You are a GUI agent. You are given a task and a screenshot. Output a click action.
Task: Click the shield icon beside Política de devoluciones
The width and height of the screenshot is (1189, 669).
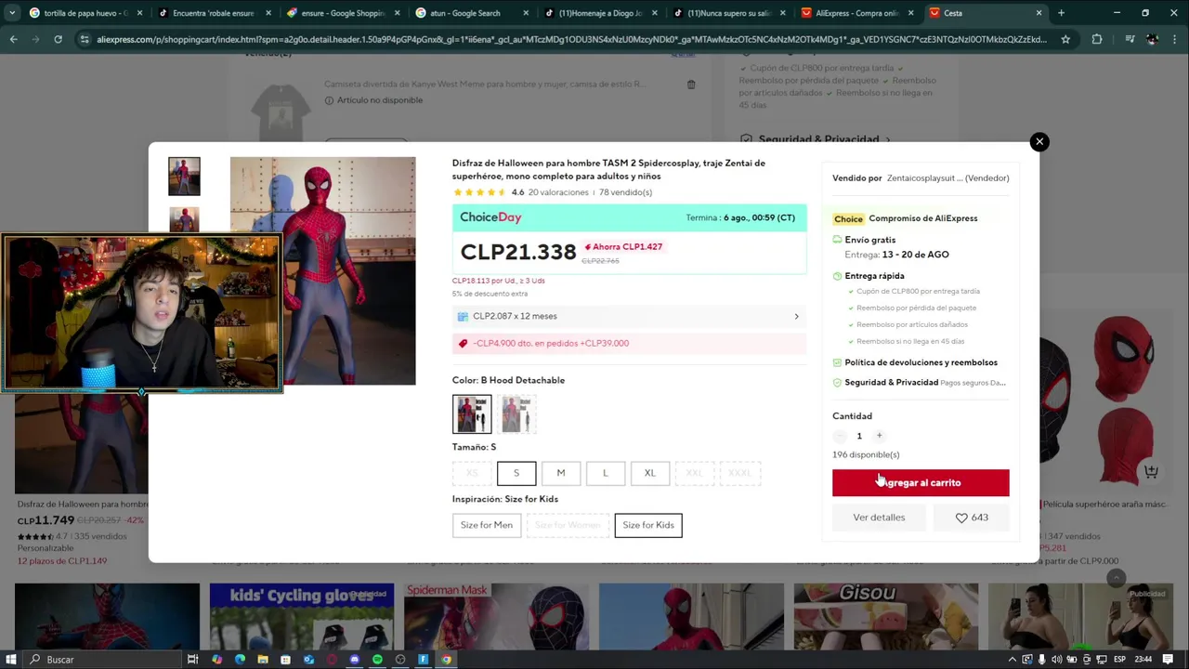tap(837, 362)
